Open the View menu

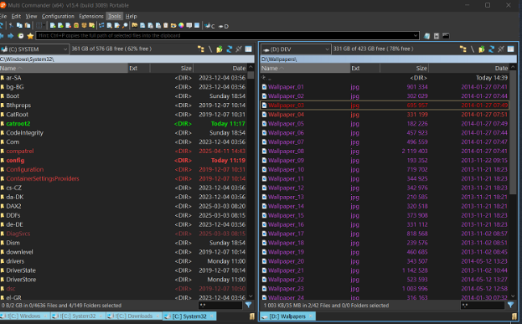click(31, 16)
